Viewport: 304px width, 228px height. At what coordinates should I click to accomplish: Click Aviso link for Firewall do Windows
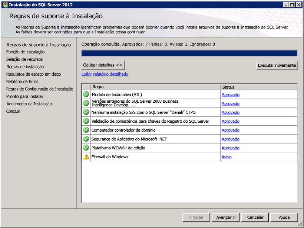click(227, 157)
